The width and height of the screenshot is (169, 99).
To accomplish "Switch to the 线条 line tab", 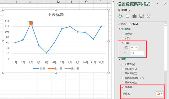I will click(122, 24).
